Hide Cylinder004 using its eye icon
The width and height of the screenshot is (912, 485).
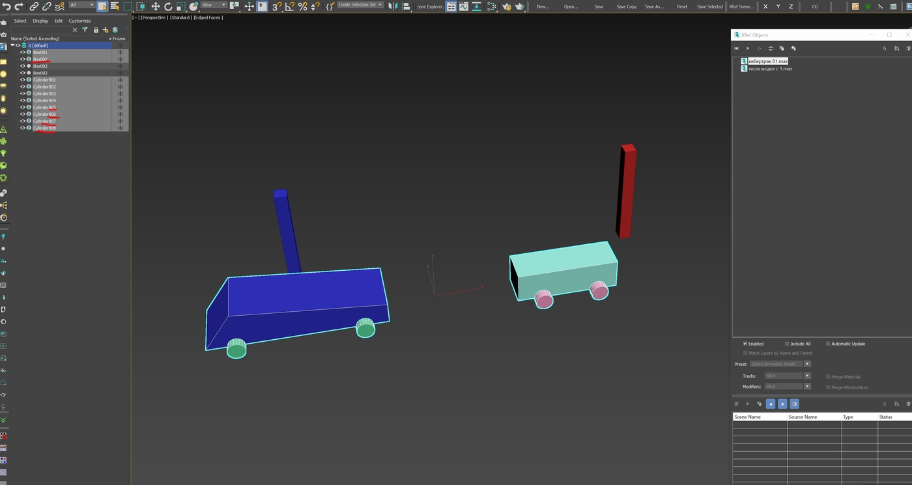[23, 101]
